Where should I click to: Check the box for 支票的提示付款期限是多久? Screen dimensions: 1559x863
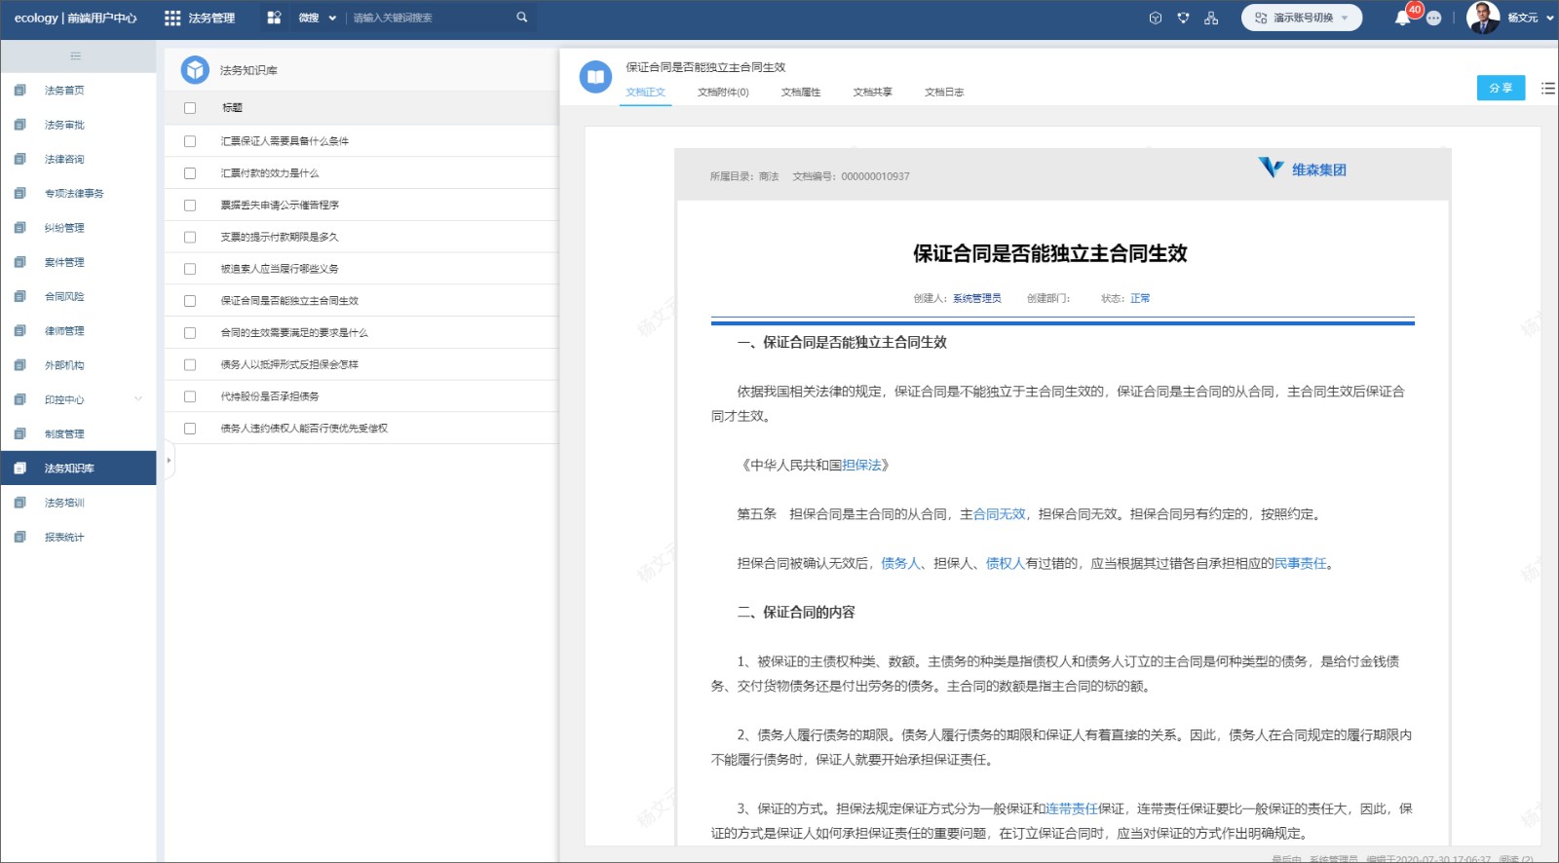(x=190, y=237)
